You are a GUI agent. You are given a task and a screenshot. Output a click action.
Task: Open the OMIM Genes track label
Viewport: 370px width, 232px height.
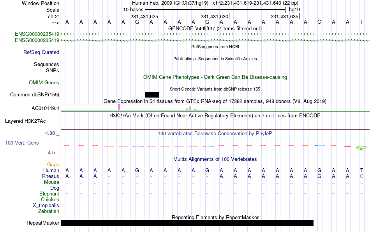[x=44, y=83]
